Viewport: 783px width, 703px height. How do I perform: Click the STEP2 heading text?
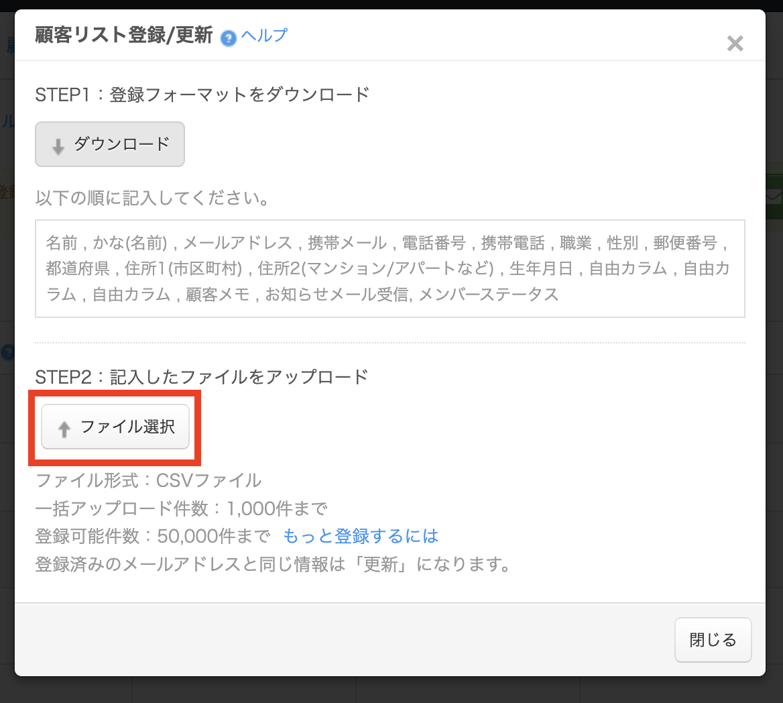pyautogui.click(x=202, y=377)
